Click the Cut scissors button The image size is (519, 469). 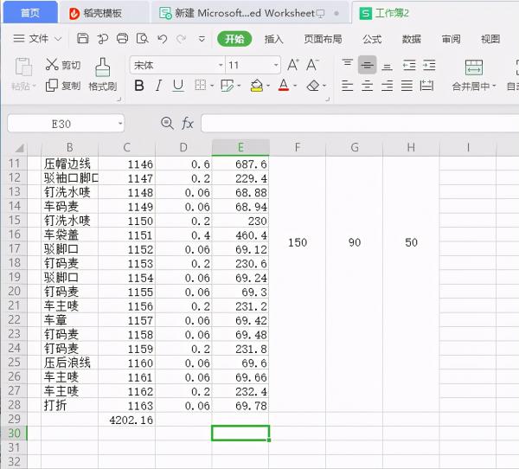tap(63, 65)
